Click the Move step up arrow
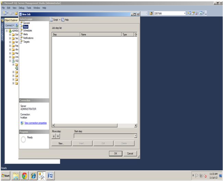 pos(54,136)
